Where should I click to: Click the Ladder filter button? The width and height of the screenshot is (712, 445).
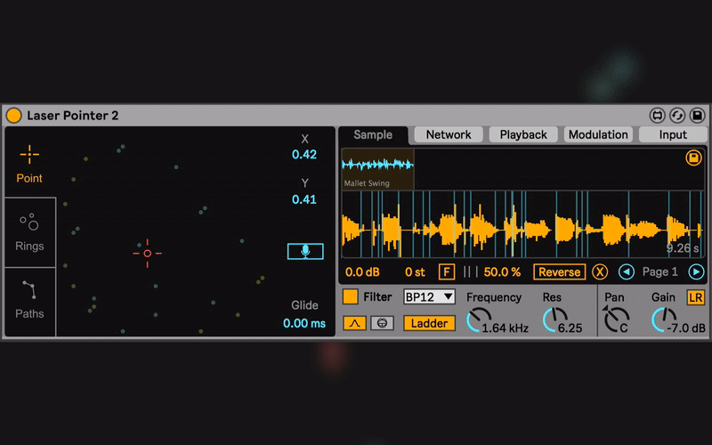[x=429, y=323]
